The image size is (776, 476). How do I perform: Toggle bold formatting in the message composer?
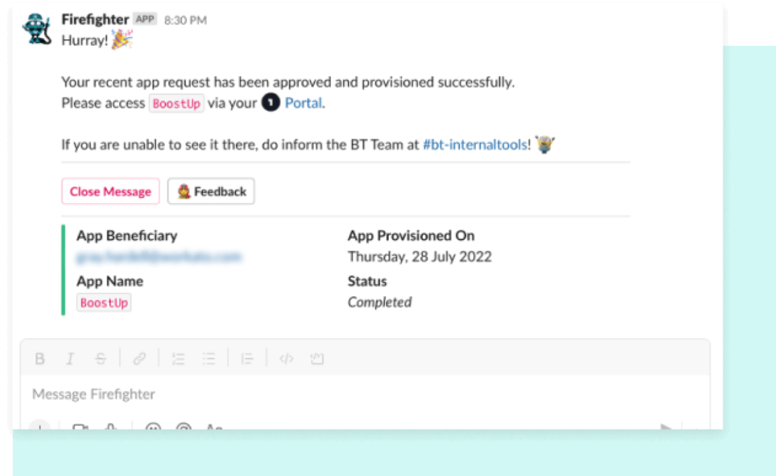pos(39,358)
